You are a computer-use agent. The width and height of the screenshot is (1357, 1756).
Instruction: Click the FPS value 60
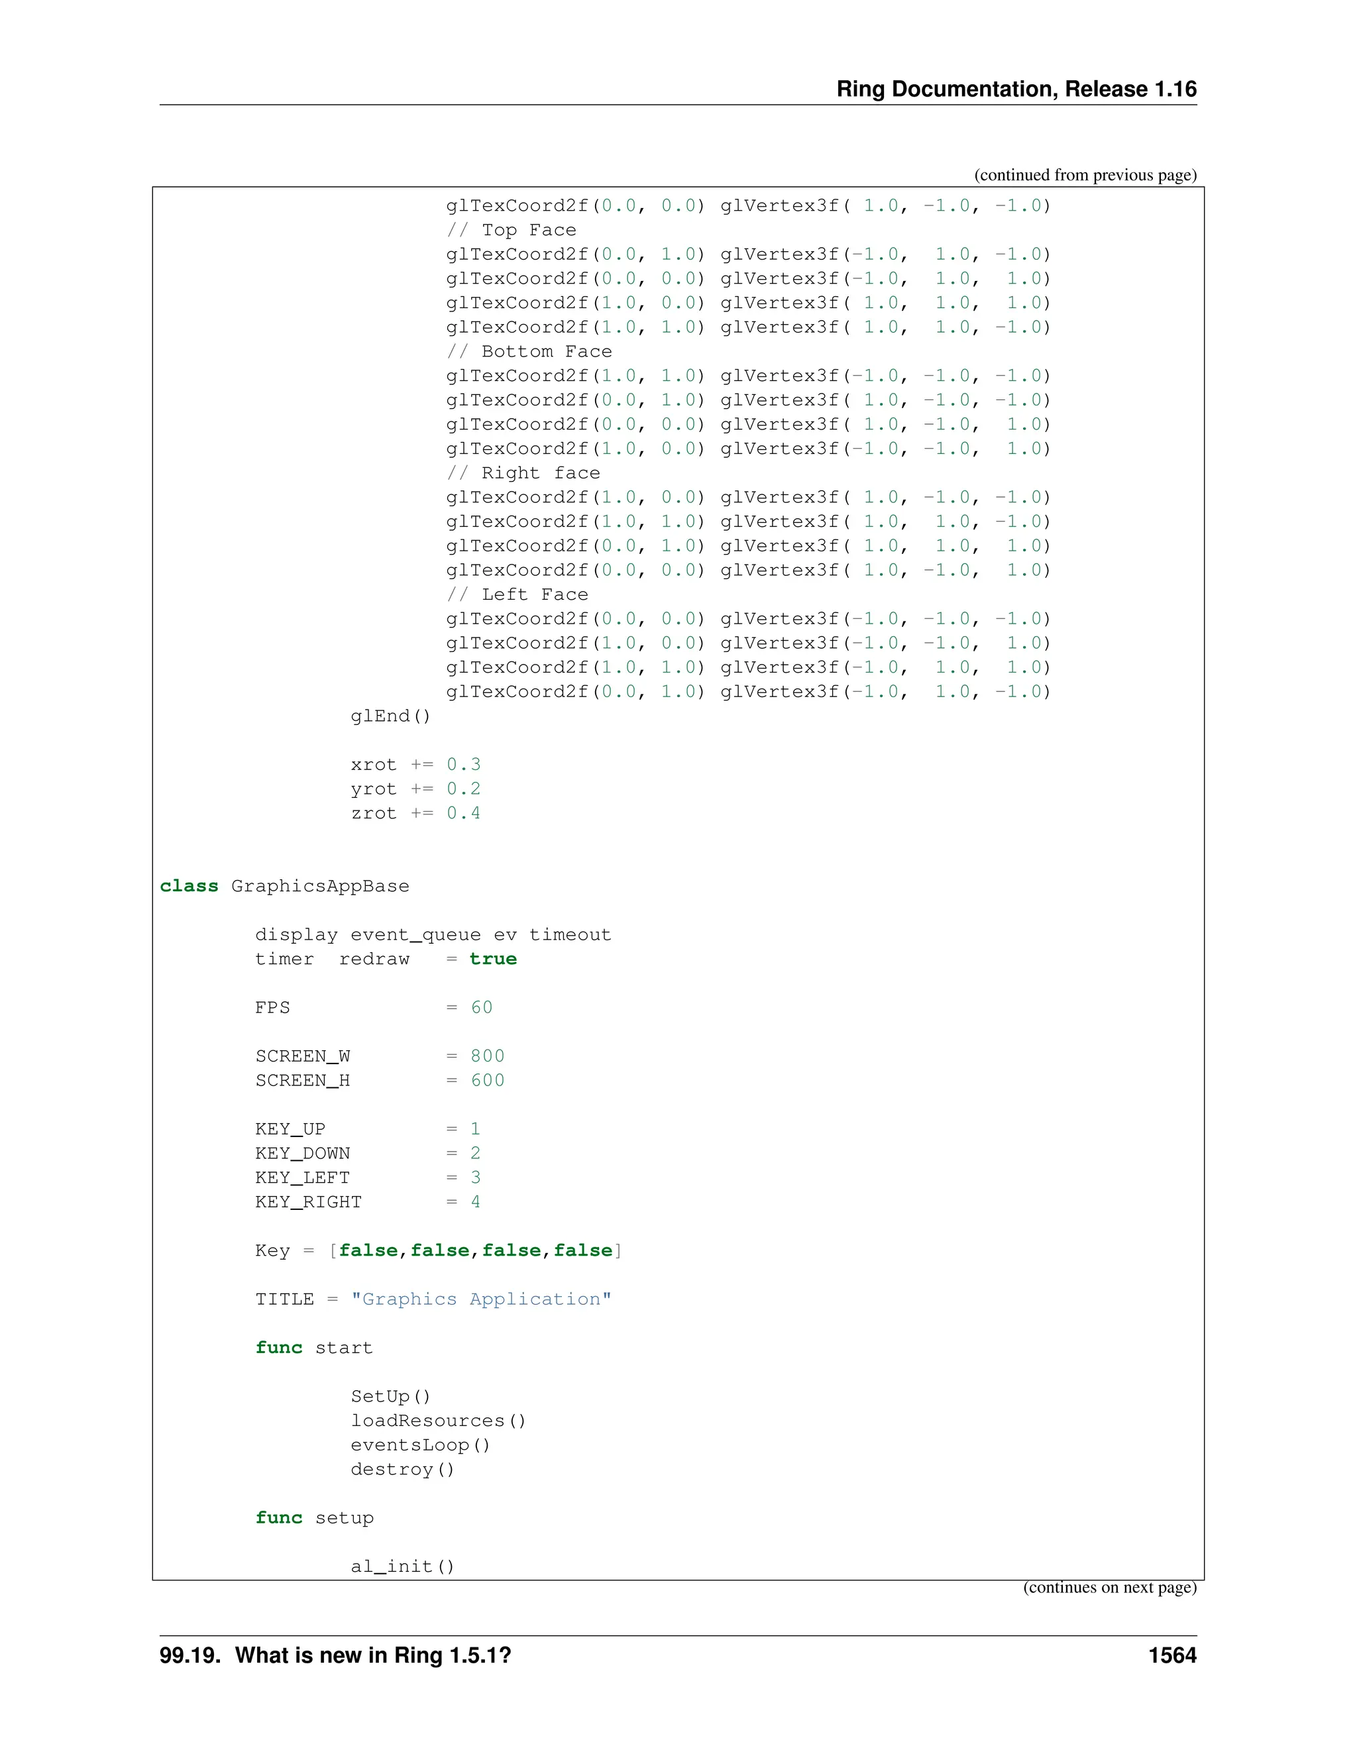click(482, 1007)
